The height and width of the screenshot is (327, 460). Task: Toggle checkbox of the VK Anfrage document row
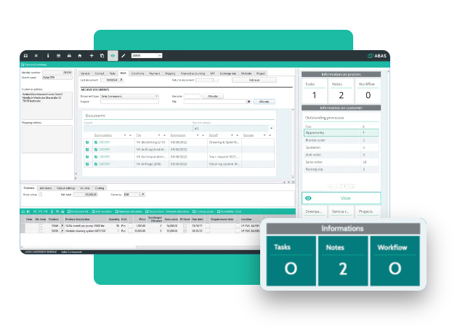[87, 164]
